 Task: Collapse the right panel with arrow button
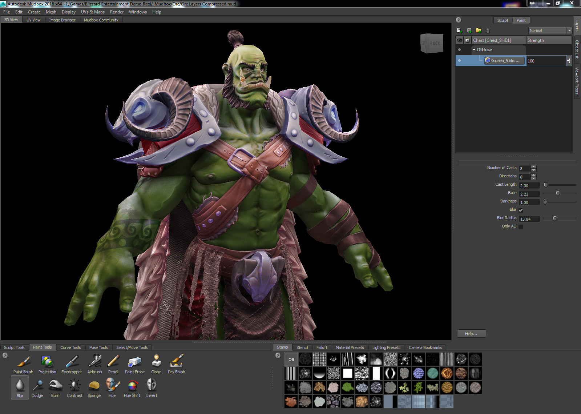pos(459,20)
